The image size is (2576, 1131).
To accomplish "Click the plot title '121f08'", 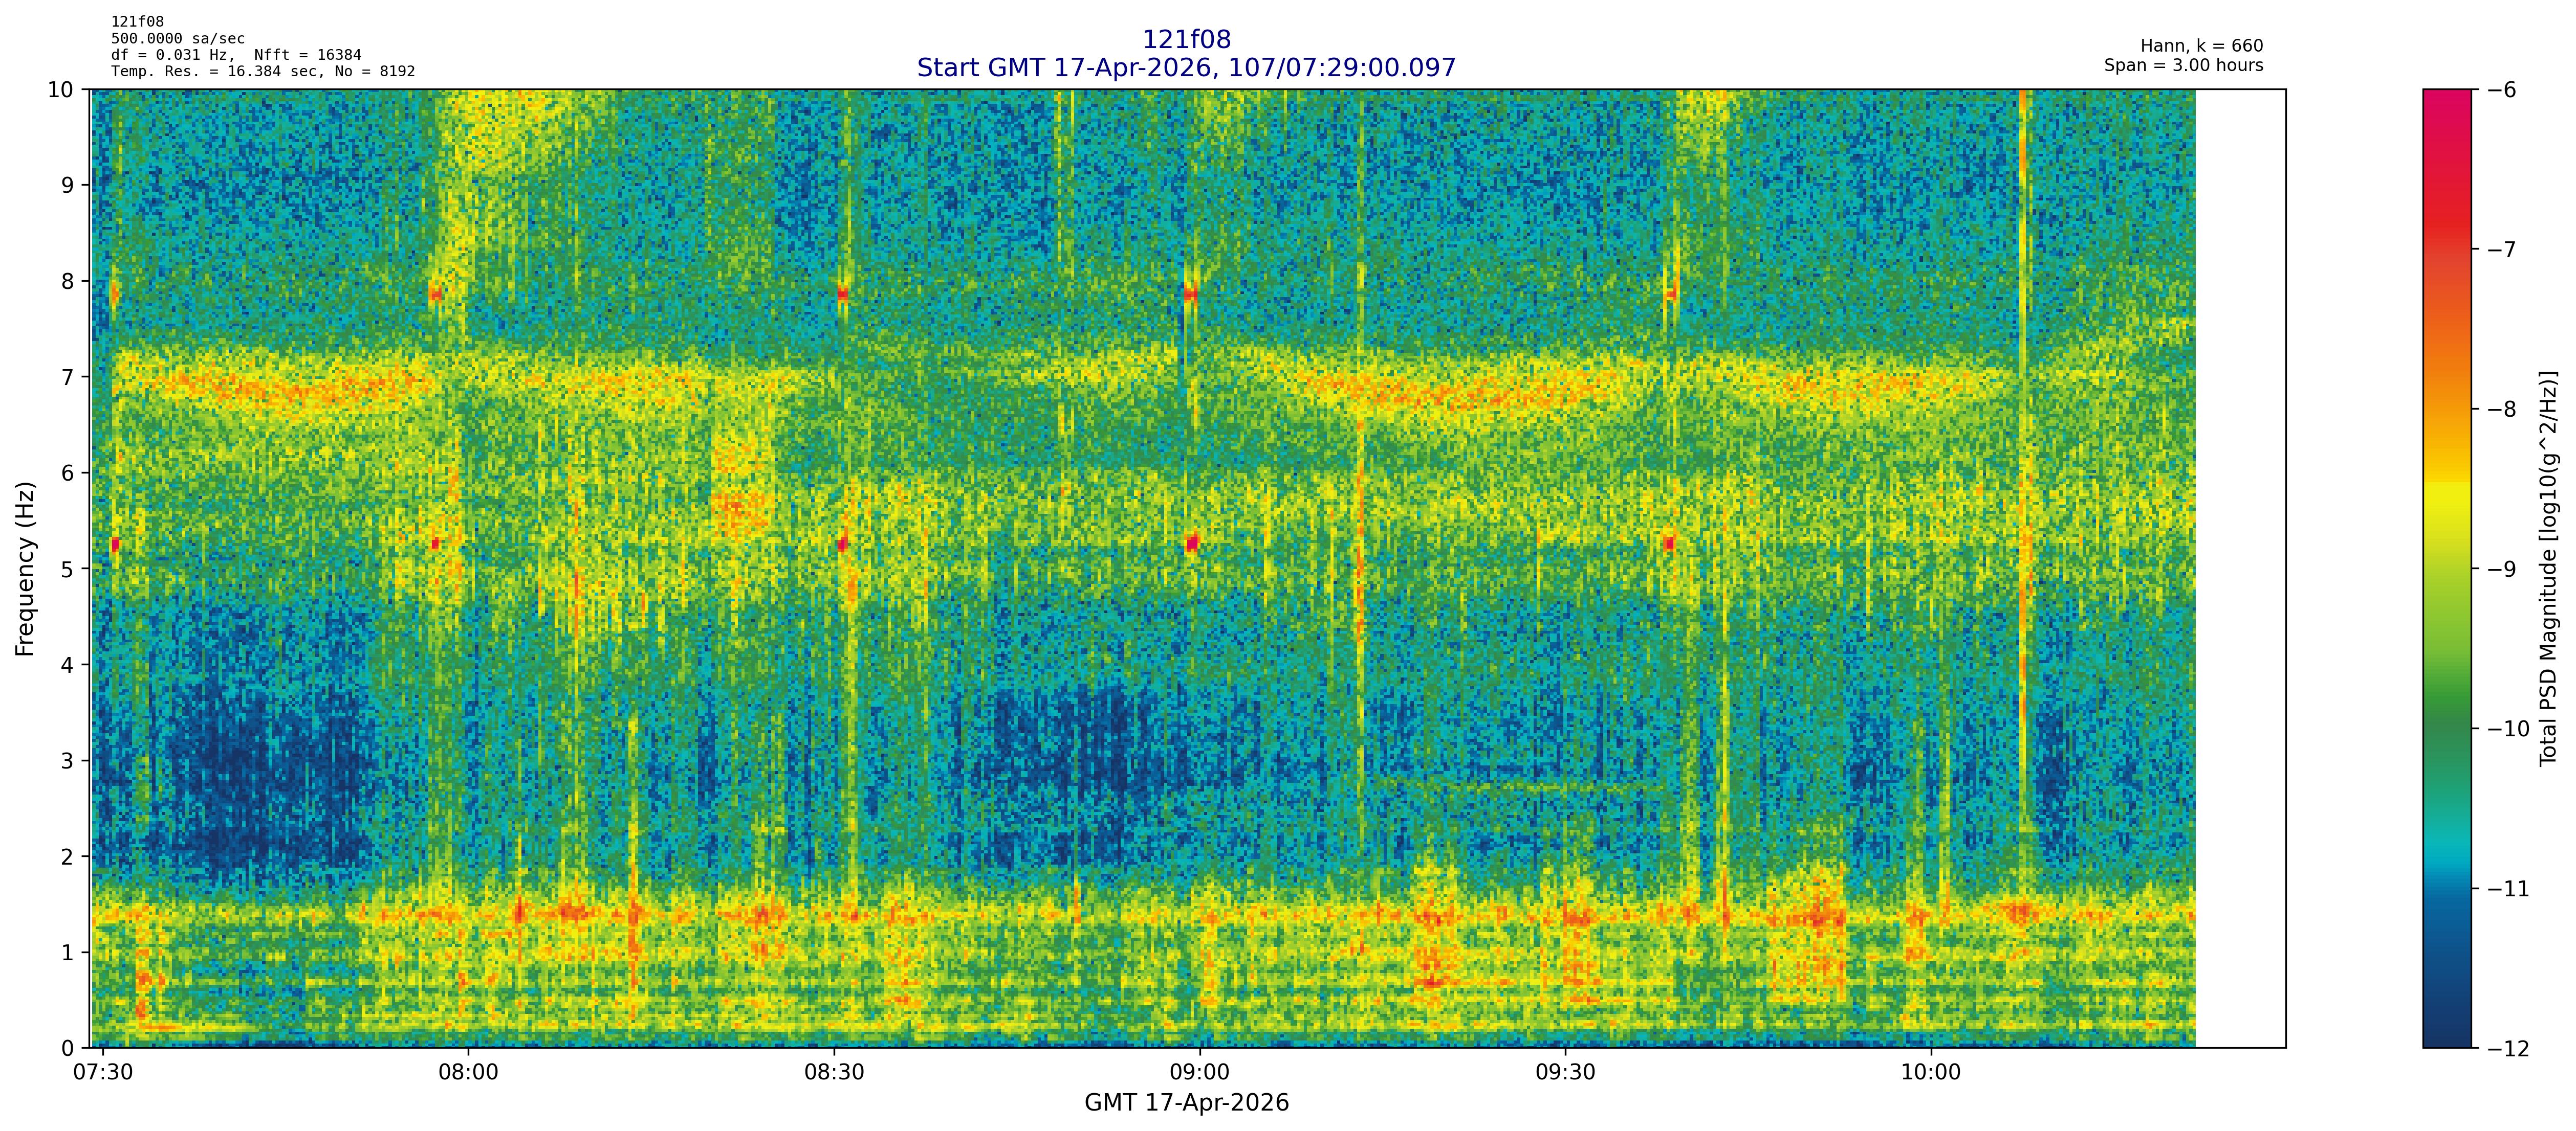I will [x=1186, y=39].
